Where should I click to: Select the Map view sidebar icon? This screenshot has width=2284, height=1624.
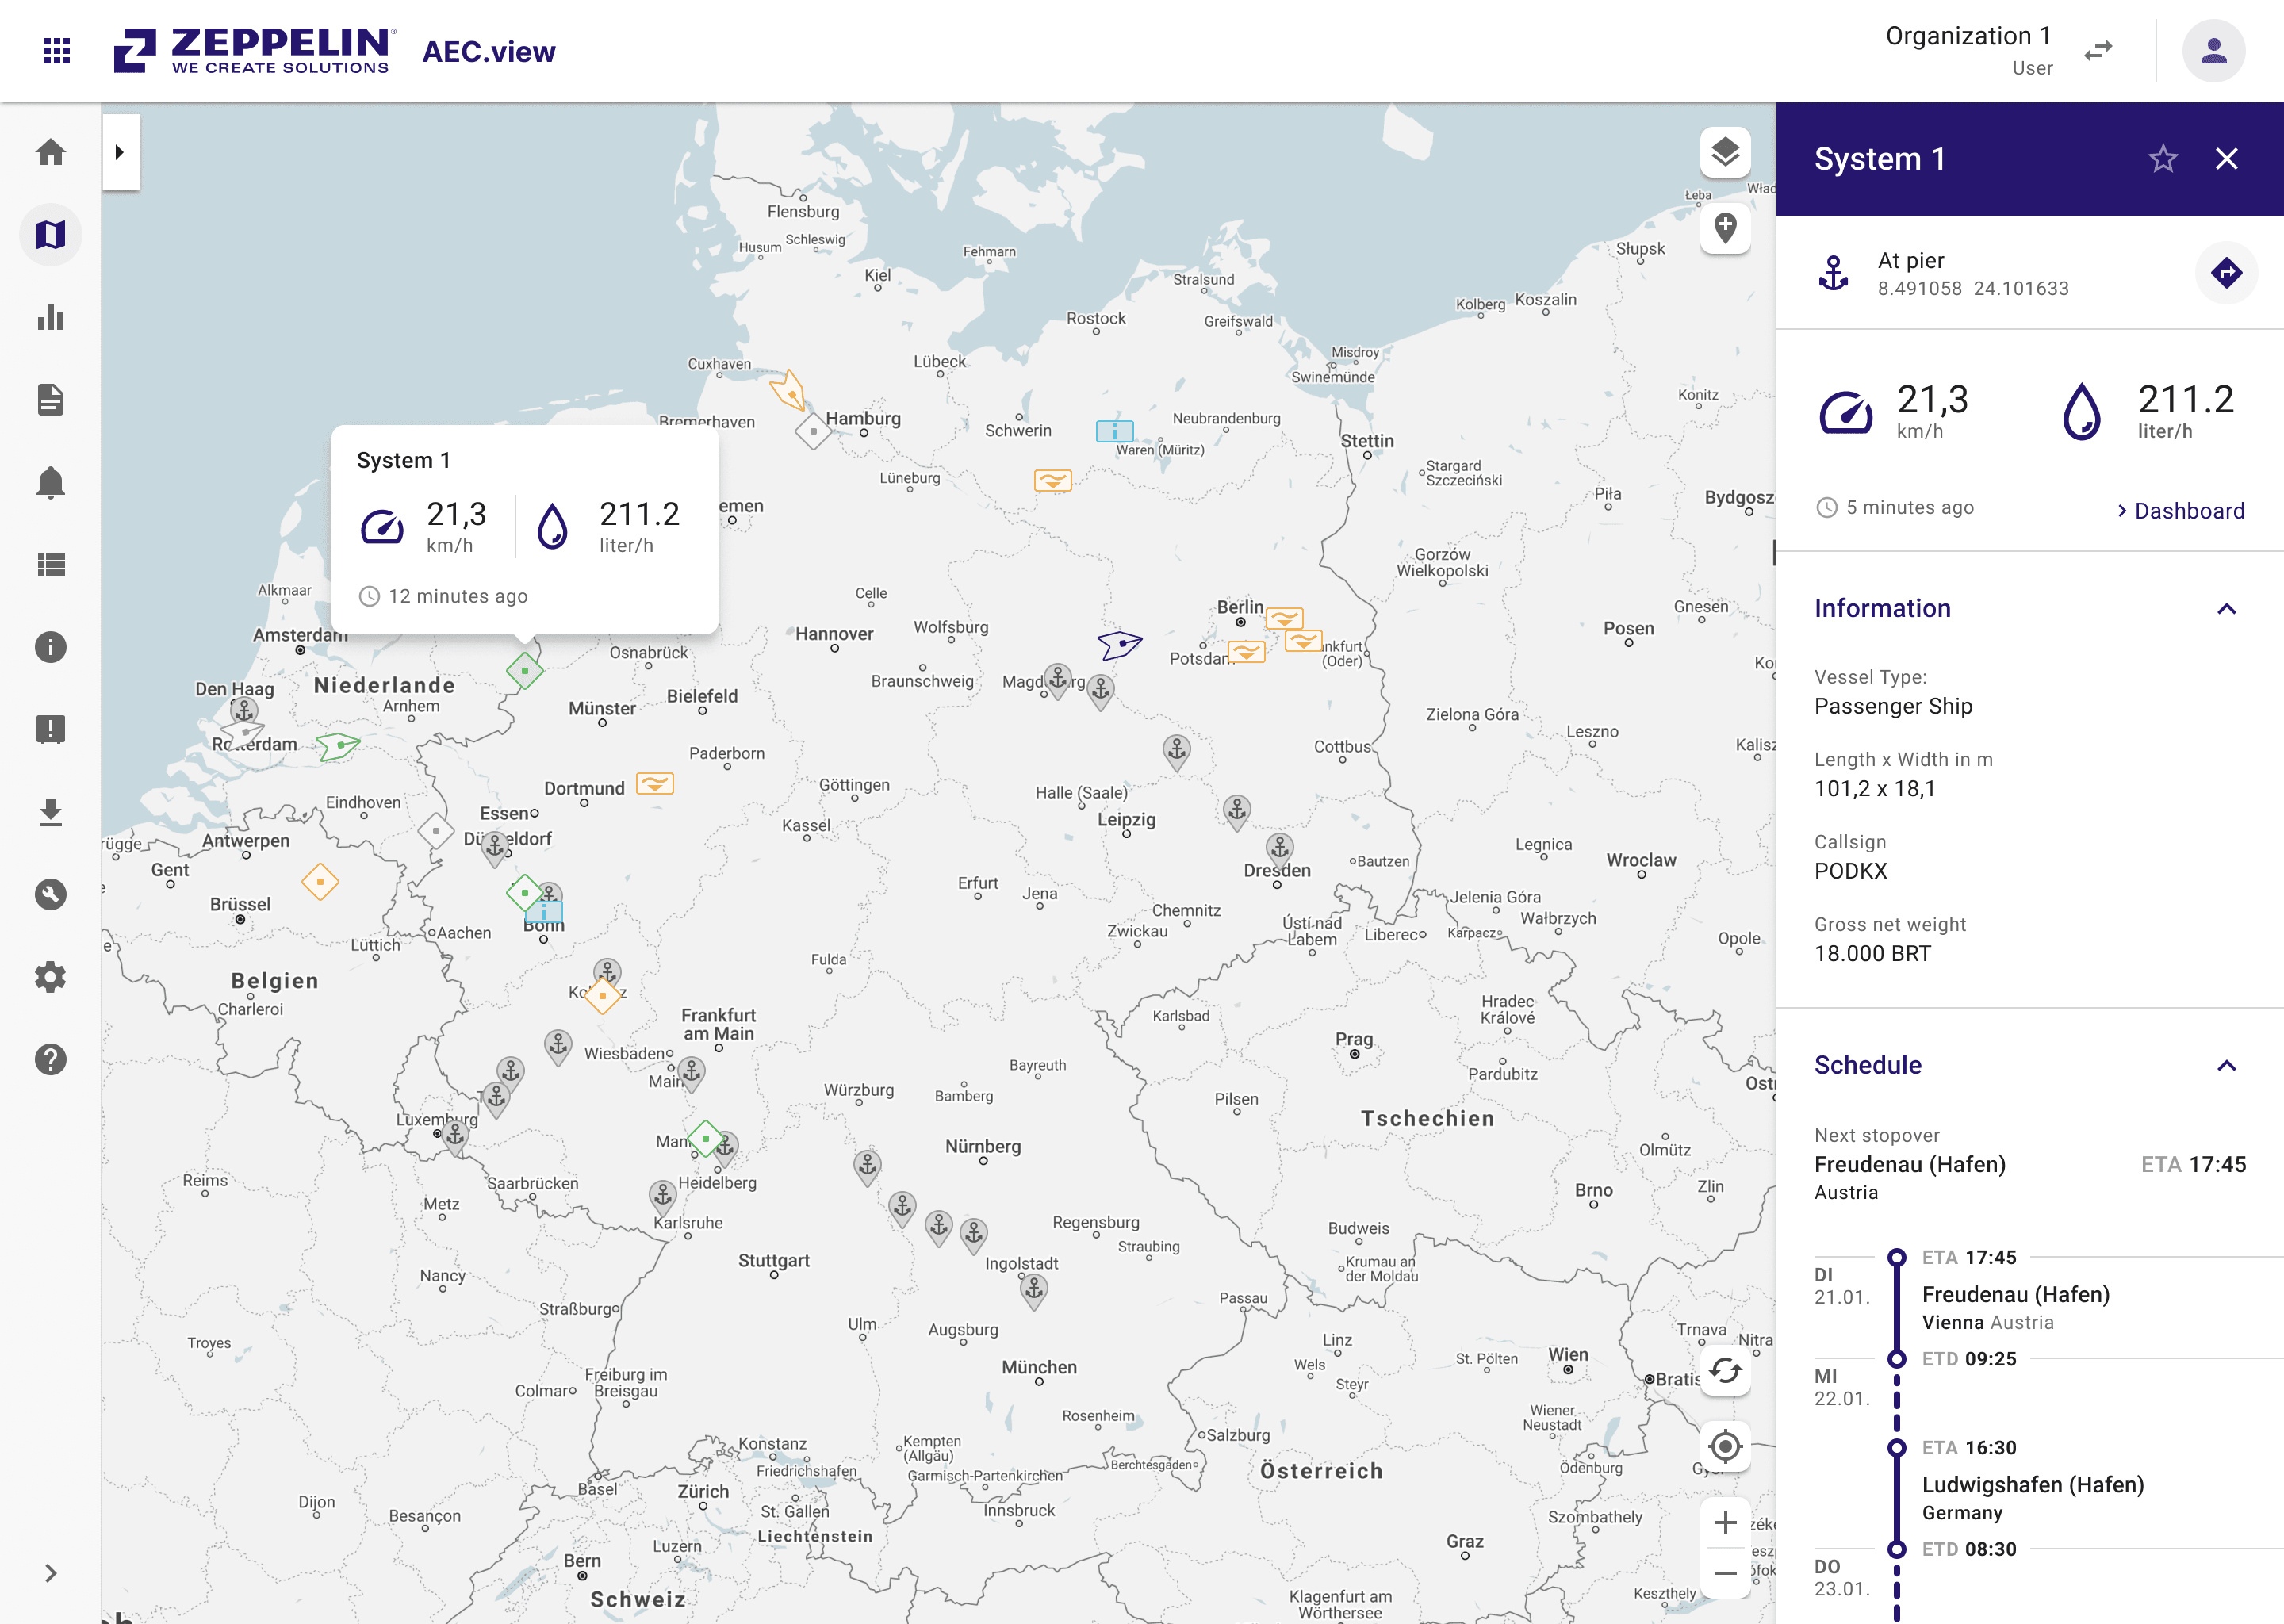(x=51, y=235)
